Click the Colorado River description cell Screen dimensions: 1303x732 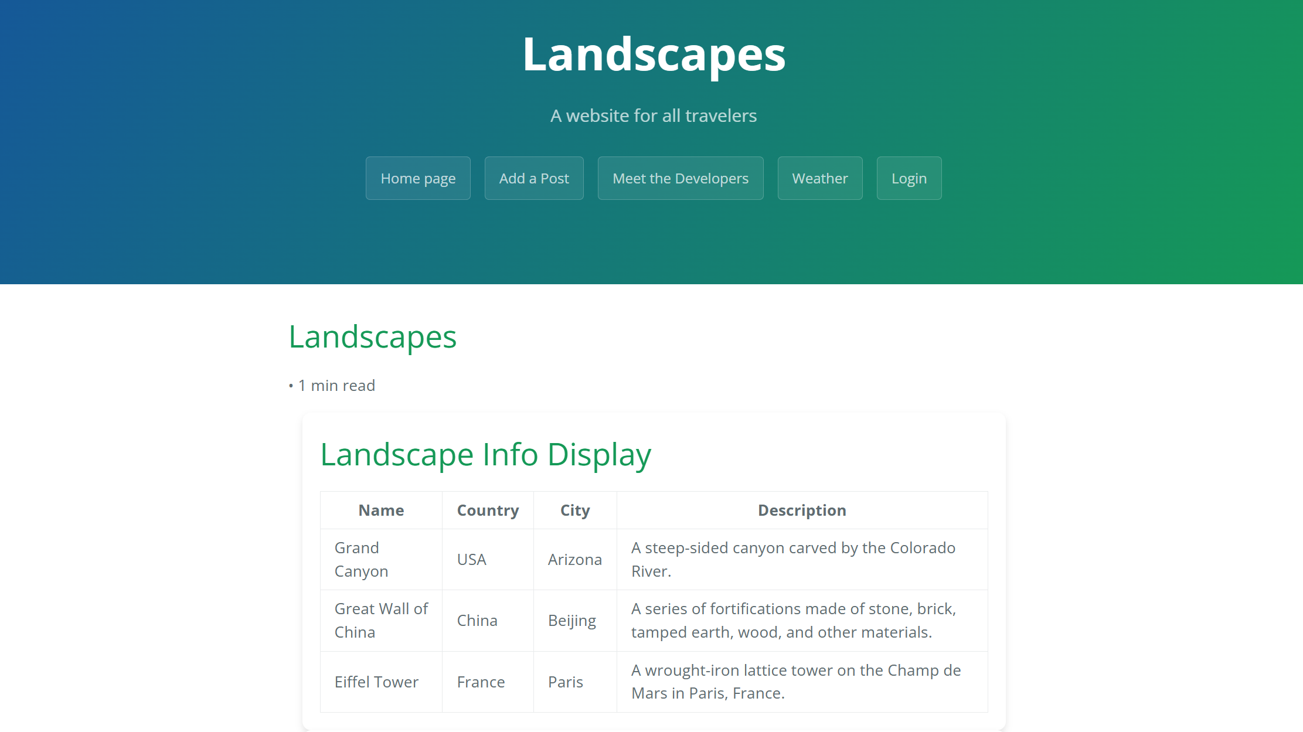[802, 559]
